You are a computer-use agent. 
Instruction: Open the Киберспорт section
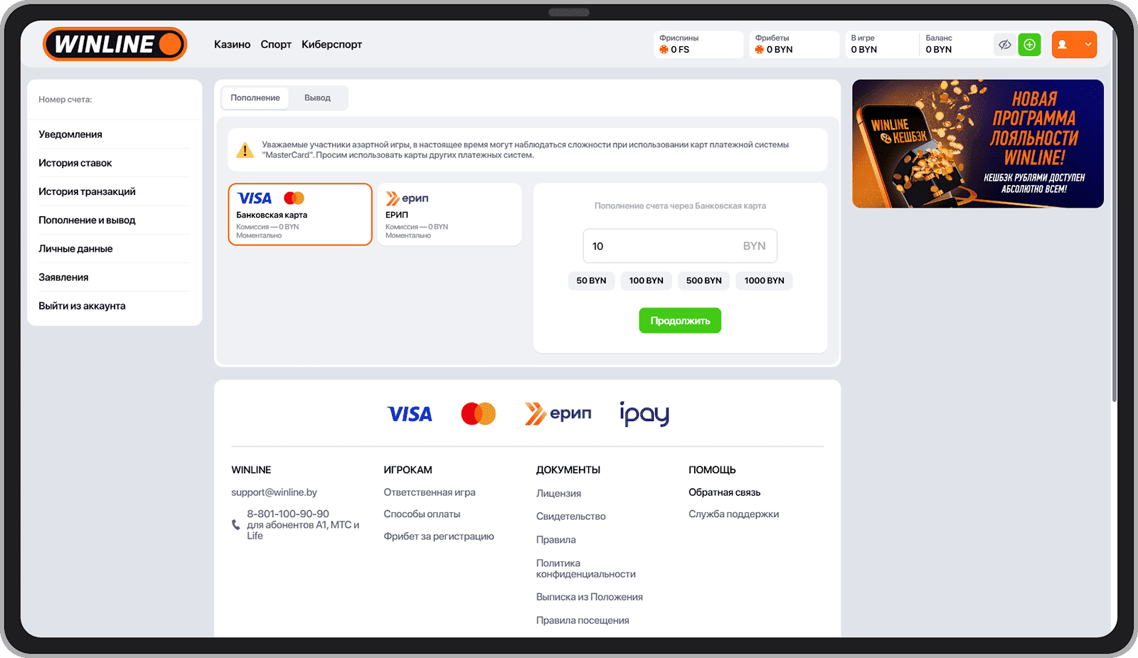coord(331,44)
